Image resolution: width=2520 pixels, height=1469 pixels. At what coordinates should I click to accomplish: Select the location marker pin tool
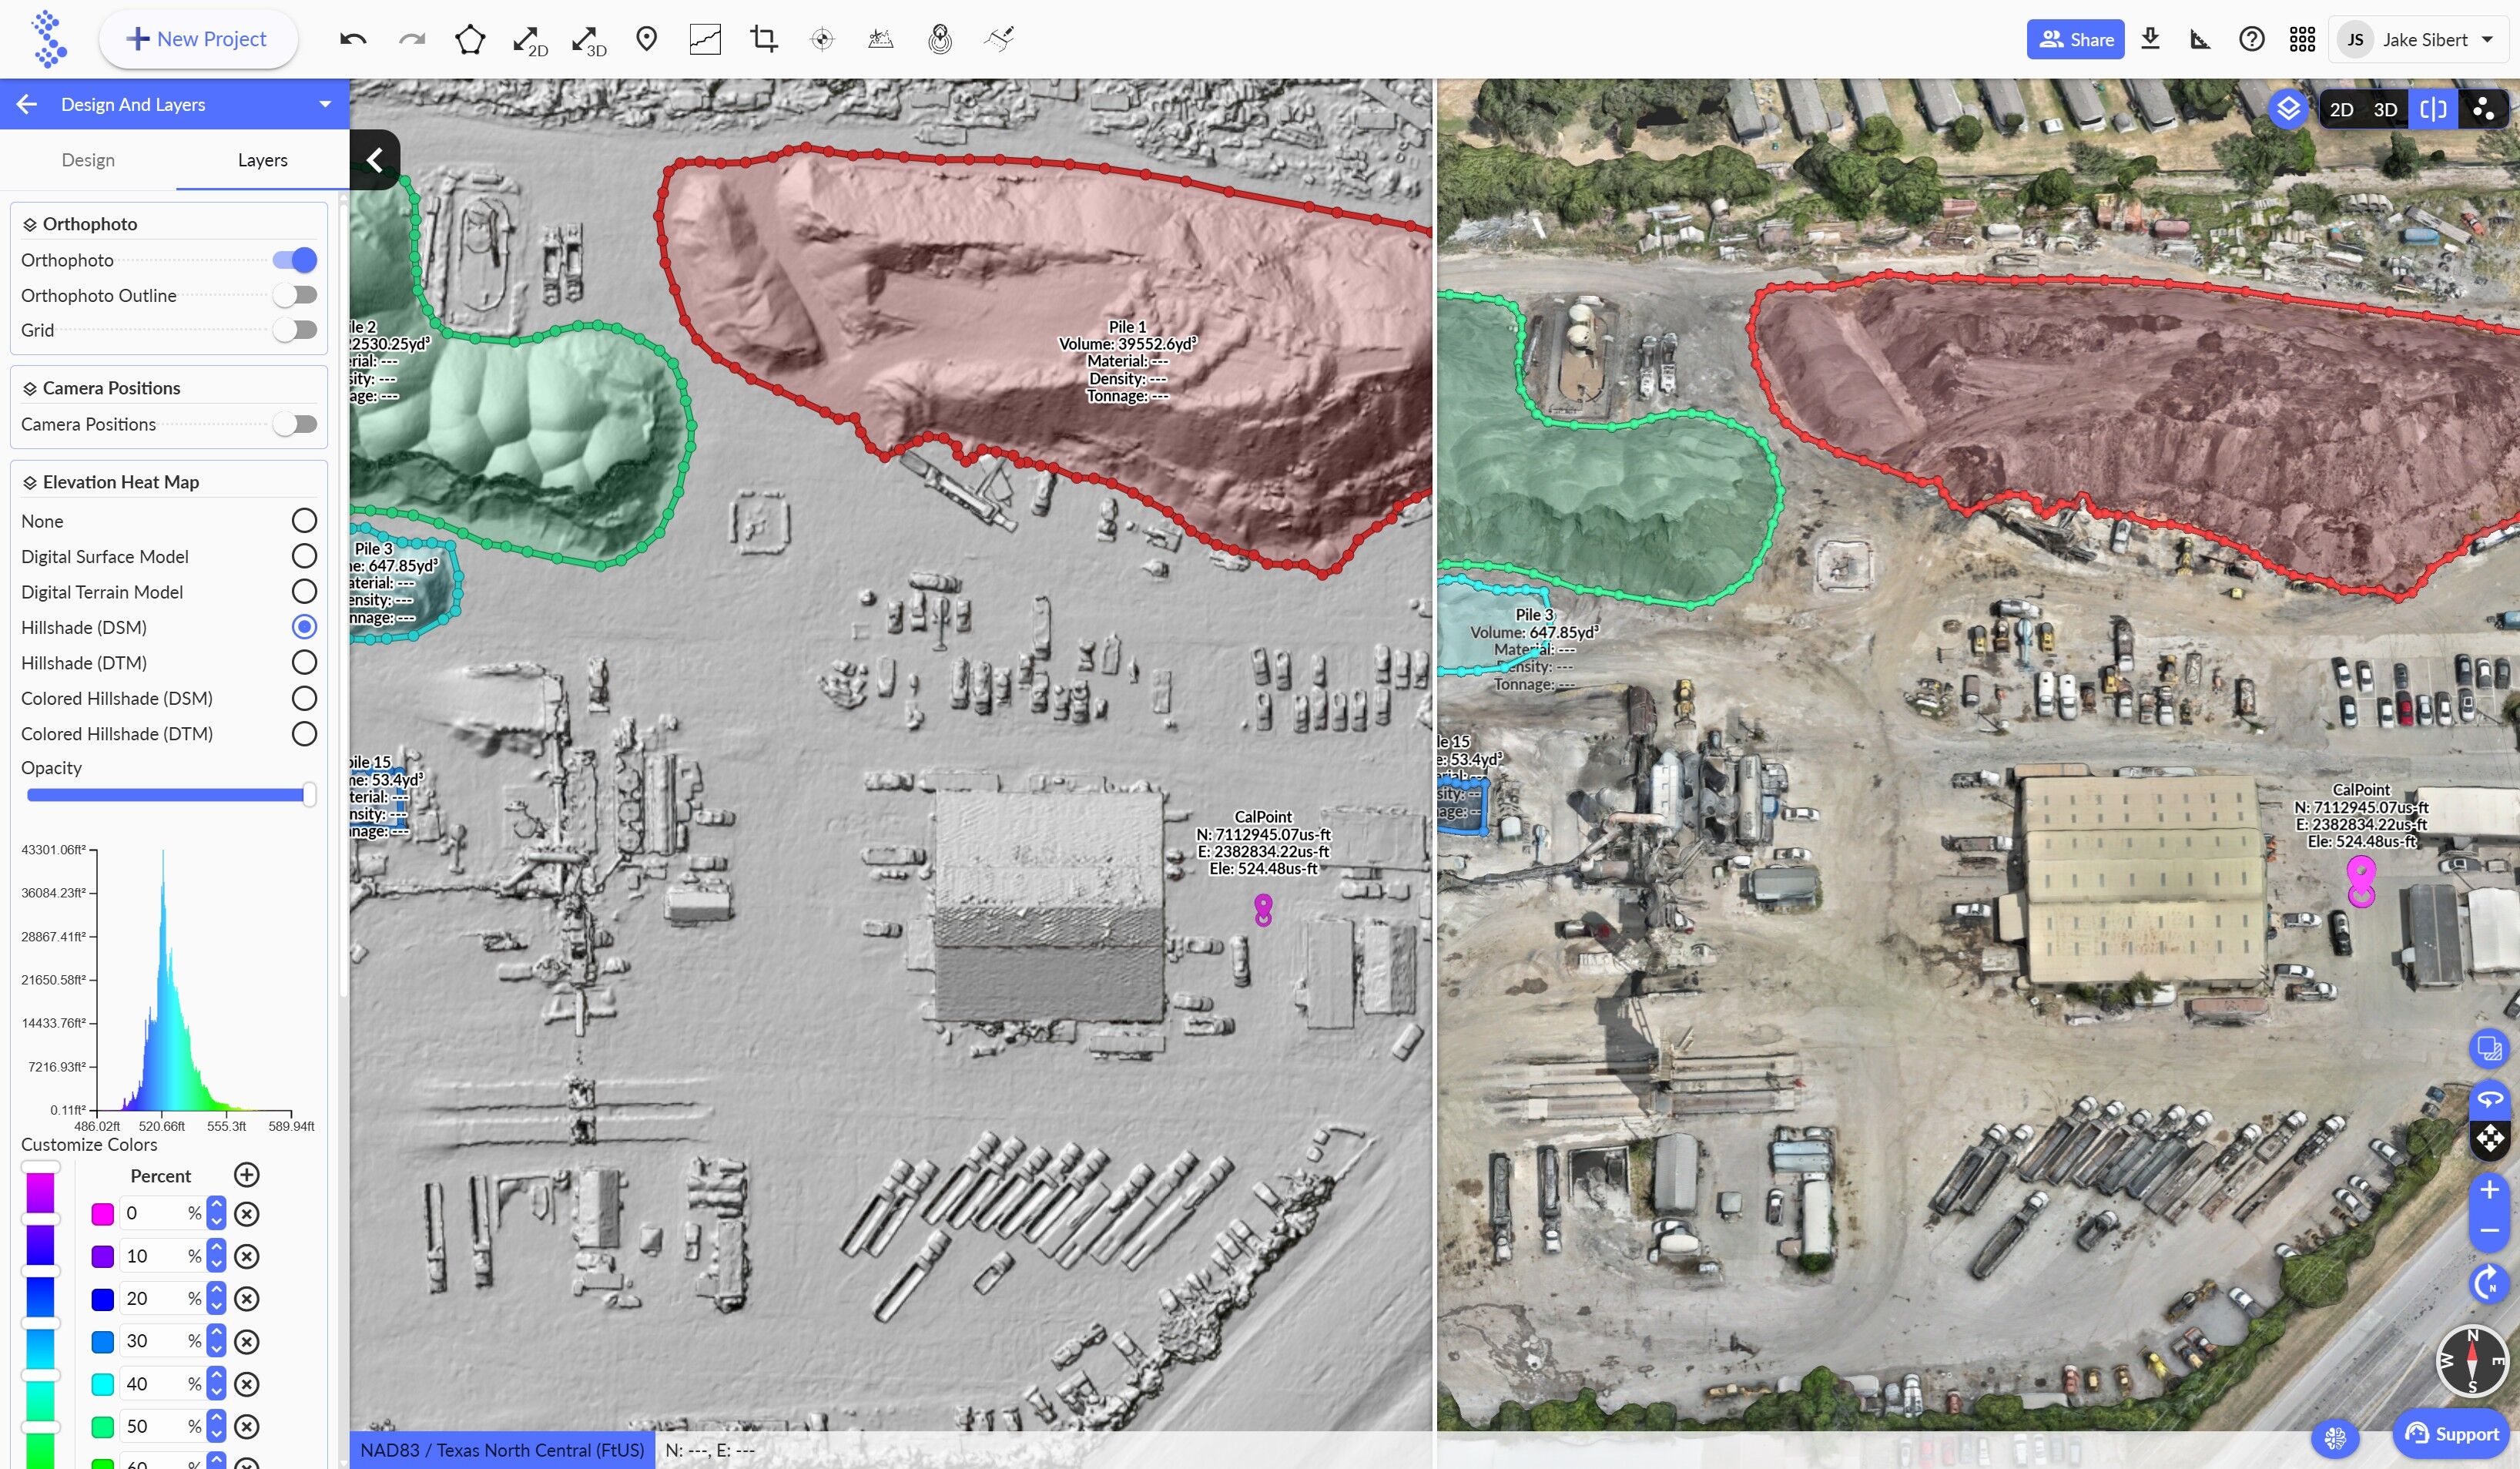(x=647, y=39)
